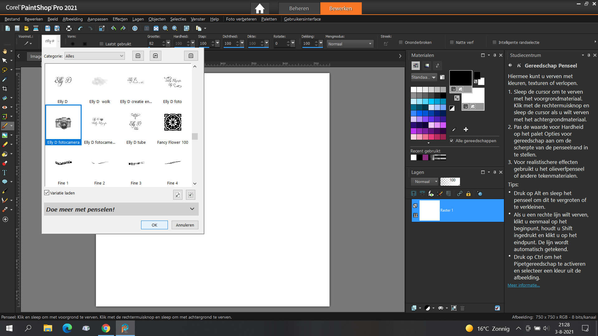Image resolution: width=598 pixels, height=336 pixels.
Task: Click the Gebruikersinterface button
Action: click(302, 19)
